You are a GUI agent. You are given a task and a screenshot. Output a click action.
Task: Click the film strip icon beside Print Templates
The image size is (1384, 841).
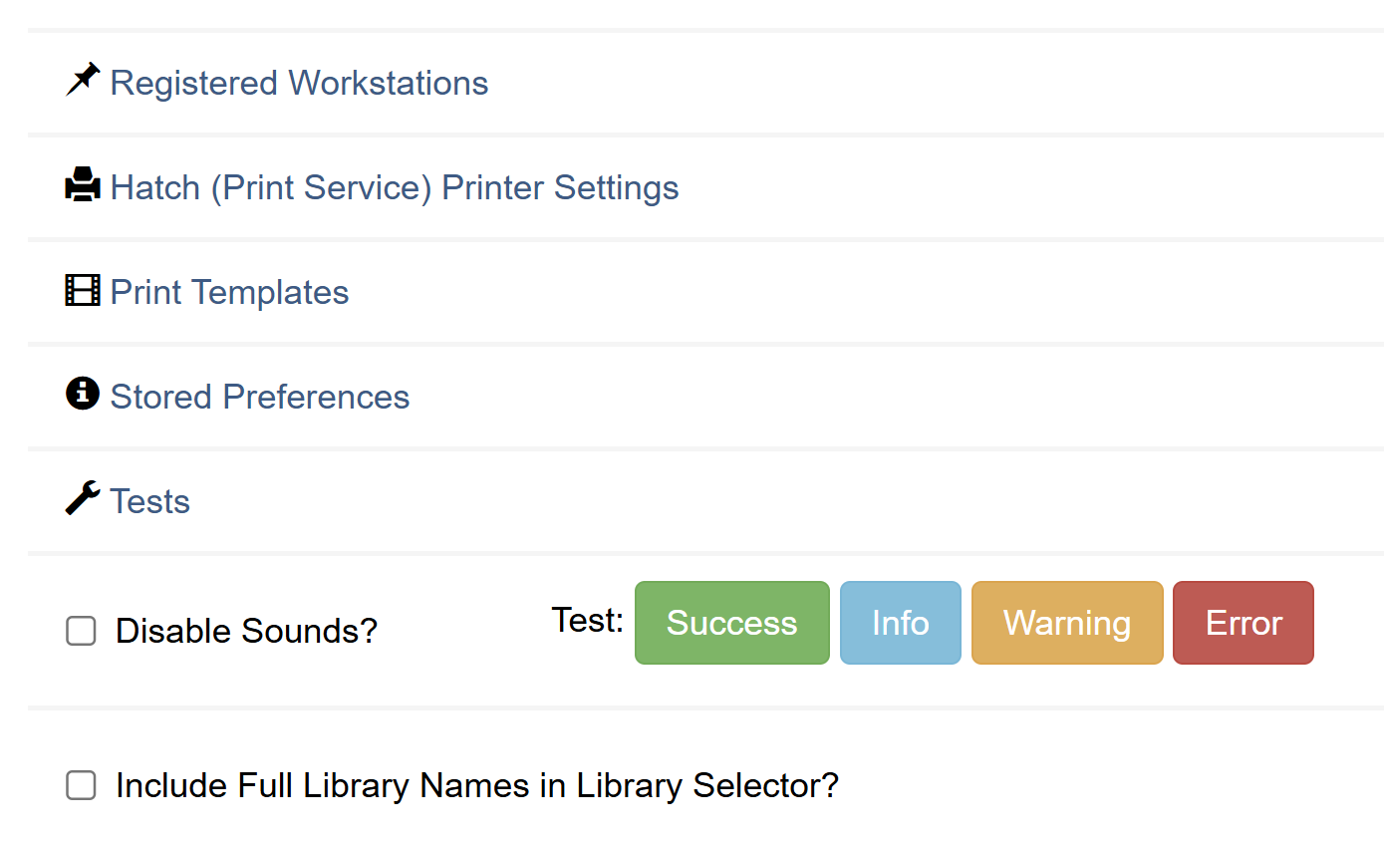[x=83, y=291]
